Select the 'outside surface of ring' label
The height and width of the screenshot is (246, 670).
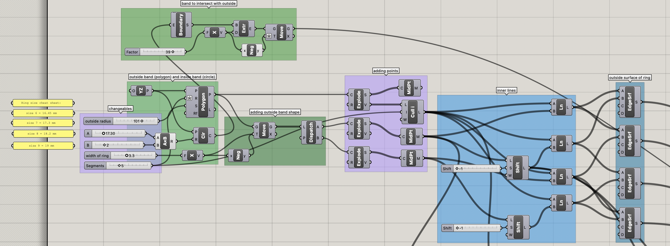629,77
